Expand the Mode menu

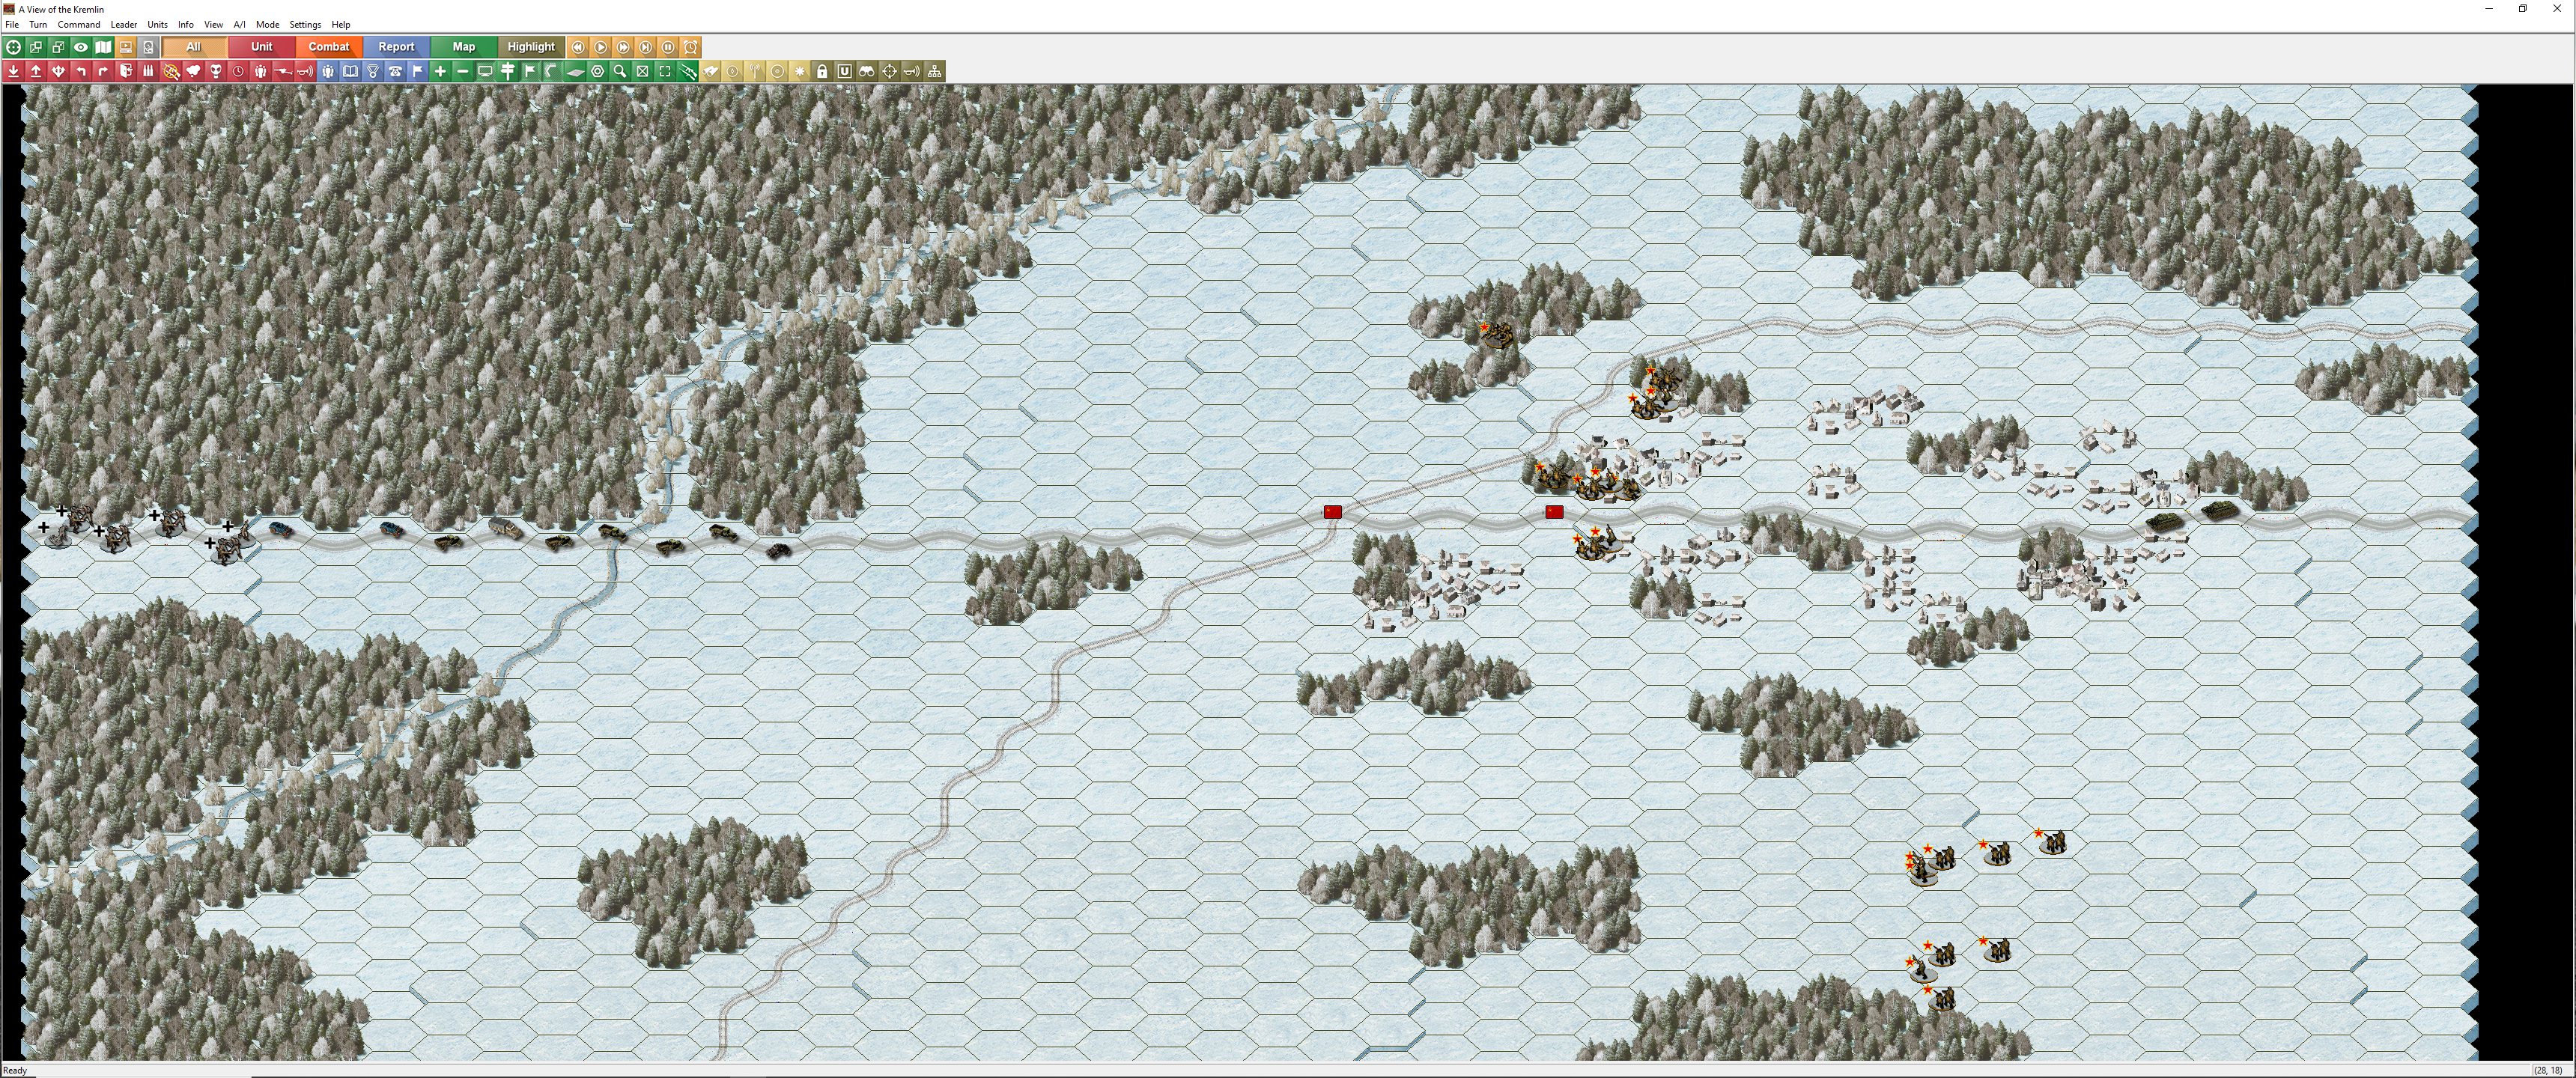point(267,24)
